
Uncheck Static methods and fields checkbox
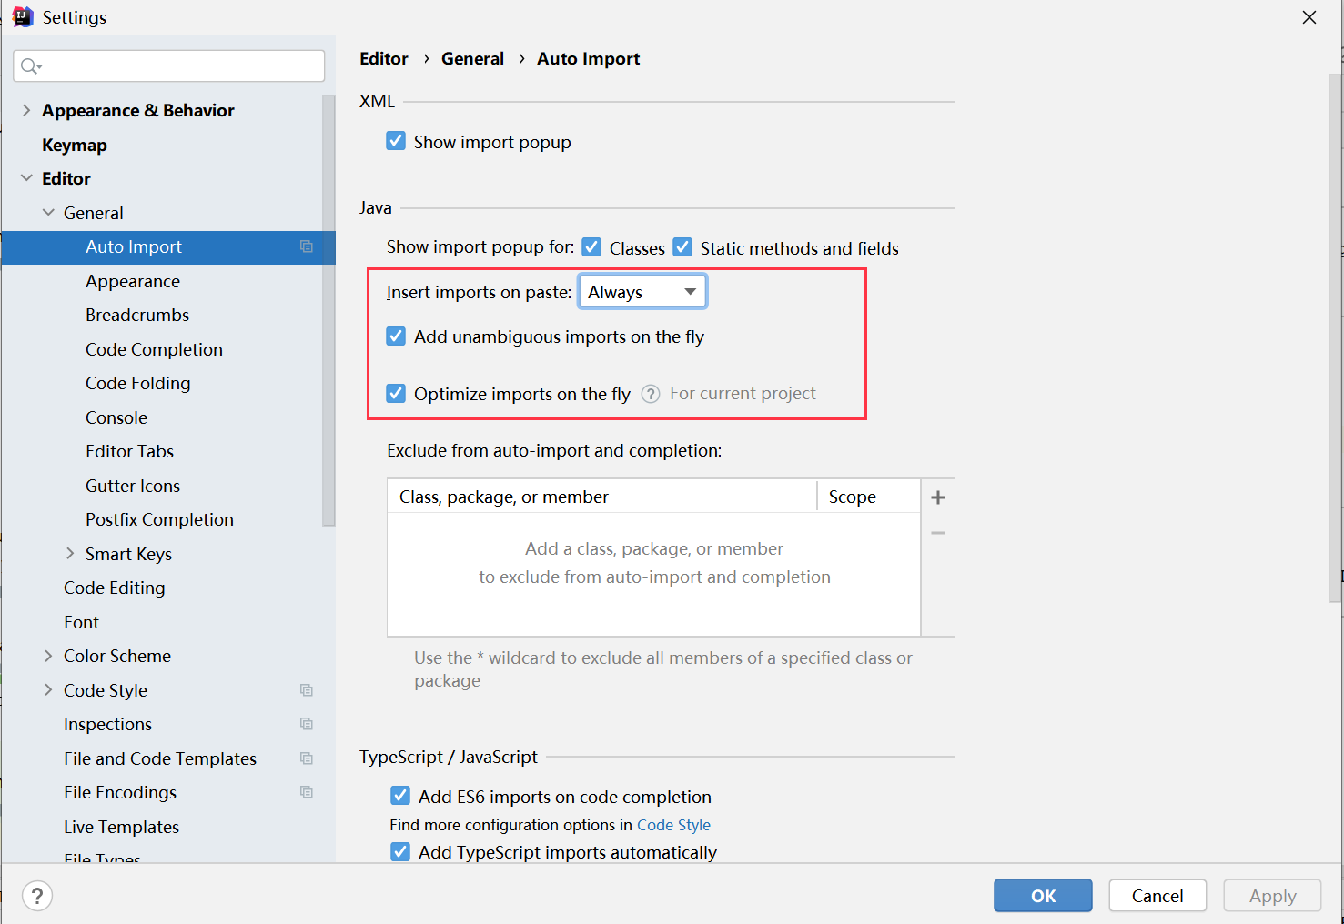tap(682, 246)
